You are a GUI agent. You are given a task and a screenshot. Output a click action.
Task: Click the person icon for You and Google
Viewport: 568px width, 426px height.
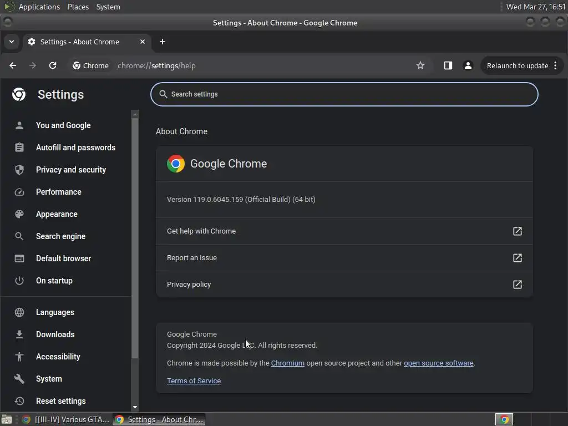(x=19, y=125)
